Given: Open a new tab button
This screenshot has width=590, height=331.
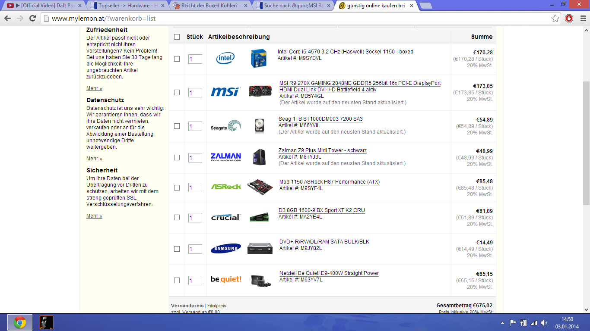Looking at the screenshot, I should click(x=425, y=6).
